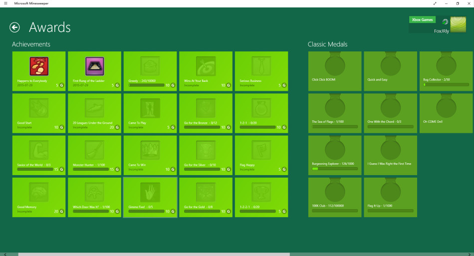Open the Good Memory brain icon

(x=39, y=192)
